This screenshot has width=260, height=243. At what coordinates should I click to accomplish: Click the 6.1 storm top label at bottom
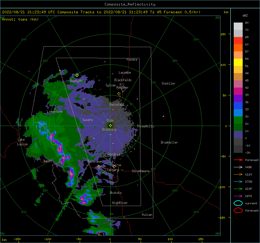(x=101, y=234)
